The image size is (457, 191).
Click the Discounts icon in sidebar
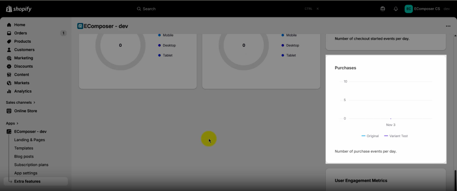[x=9, y=66]
